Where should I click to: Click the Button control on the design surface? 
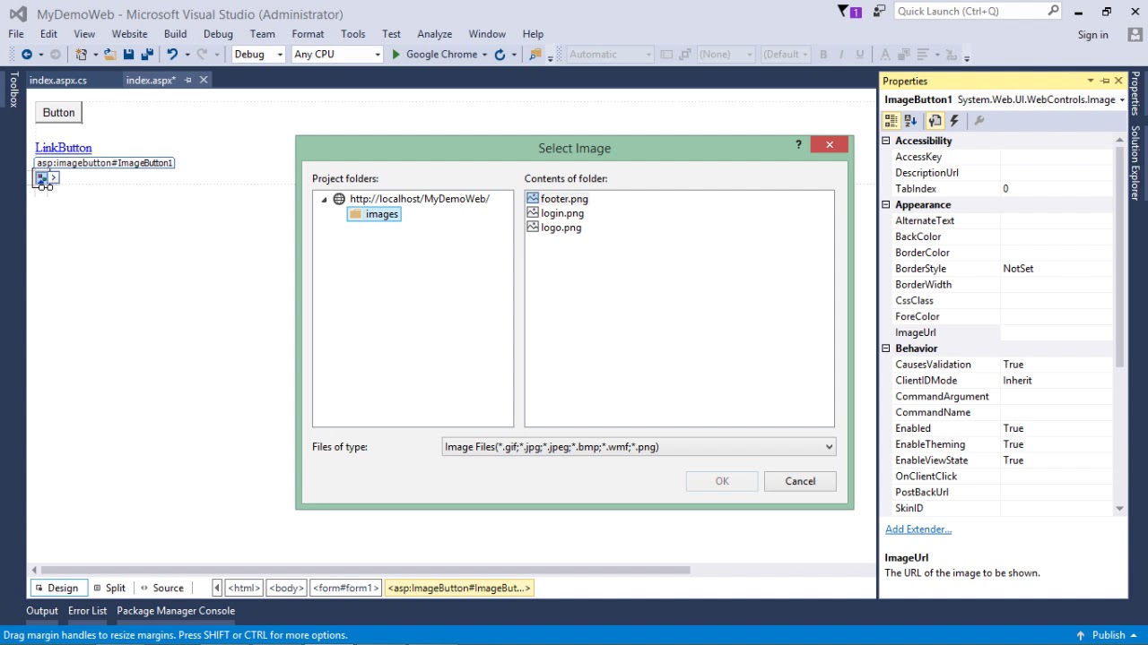coord(59,113)
